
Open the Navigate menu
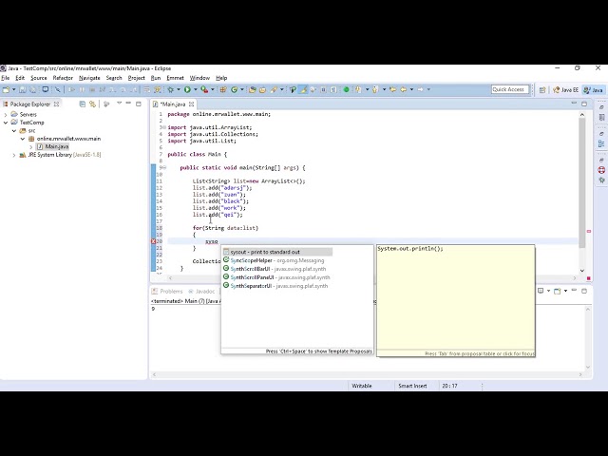pos(89,78)
